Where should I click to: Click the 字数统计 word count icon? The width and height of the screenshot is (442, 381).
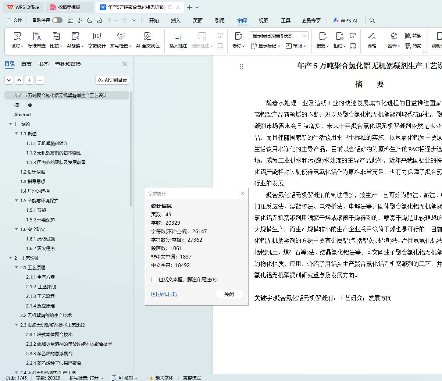click(97, 36)
